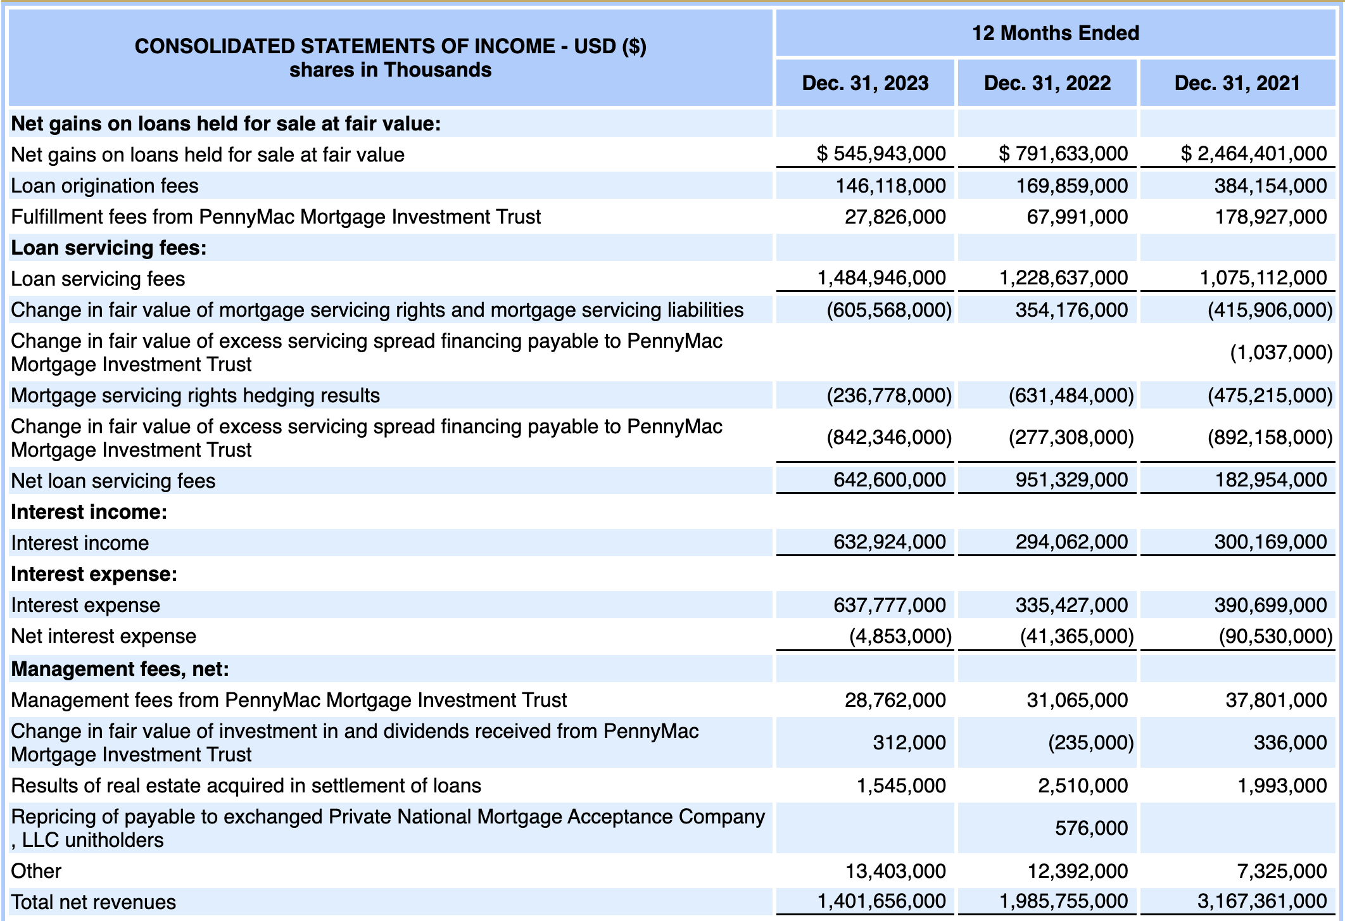
Task: Click management fees value 31,065,000
Action: tap(1077, 700)
